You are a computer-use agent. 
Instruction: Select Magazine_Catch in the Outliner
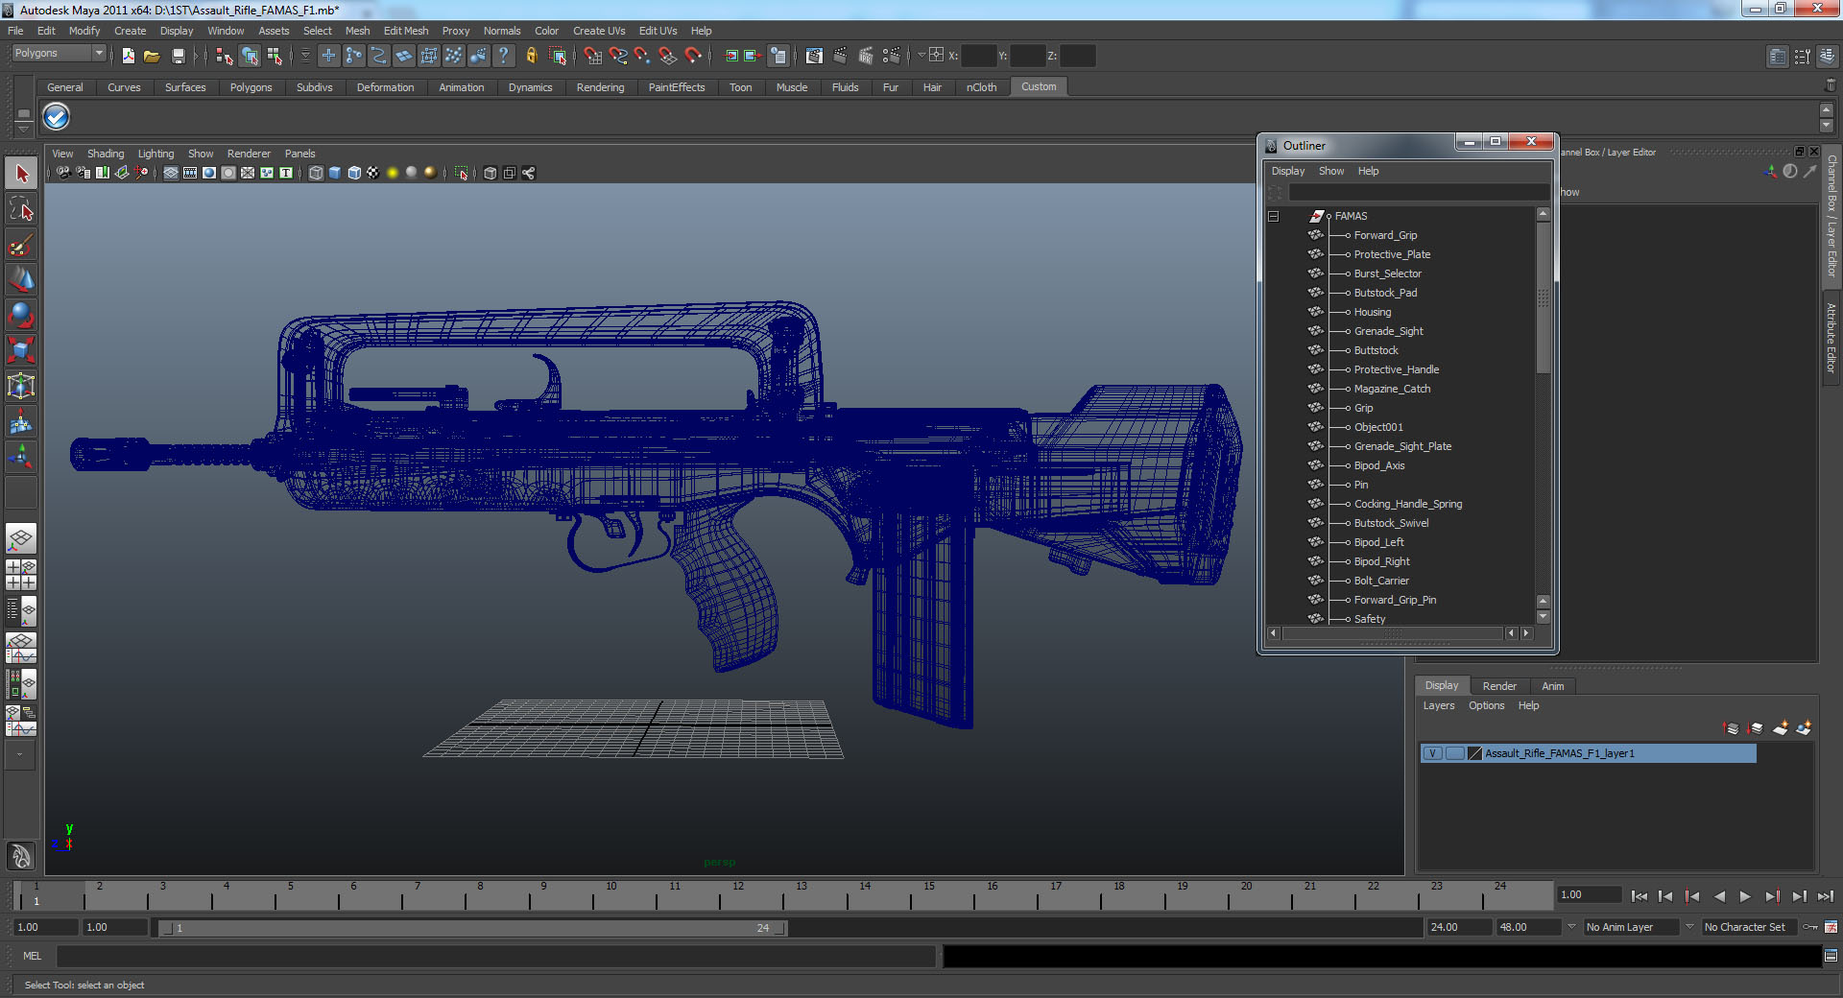point(1392,389)
